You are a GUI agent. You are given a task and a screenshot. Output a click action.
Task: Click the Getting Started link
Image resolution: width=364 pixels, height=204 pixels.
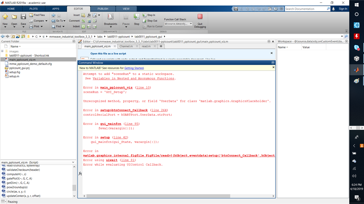[x=134, y=68]
